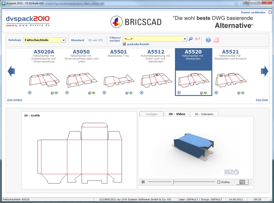Enable the Endlos loop checkbox
The width and height of the screenshot is (274, 203).
tap(219, 182)
